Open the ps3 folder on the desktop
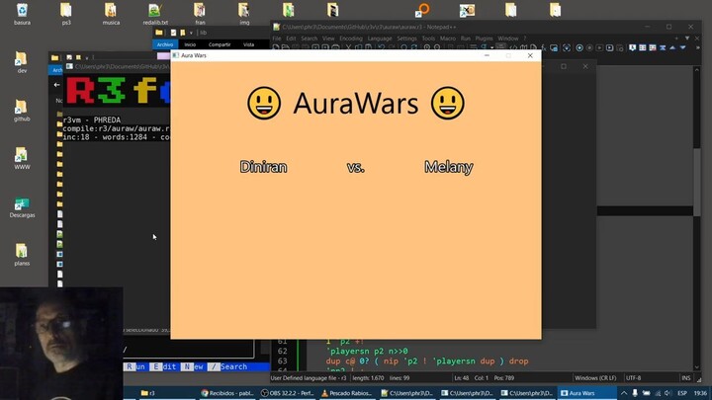The height and width of the screenshot is (400, 712). click(x=66, y=14)
